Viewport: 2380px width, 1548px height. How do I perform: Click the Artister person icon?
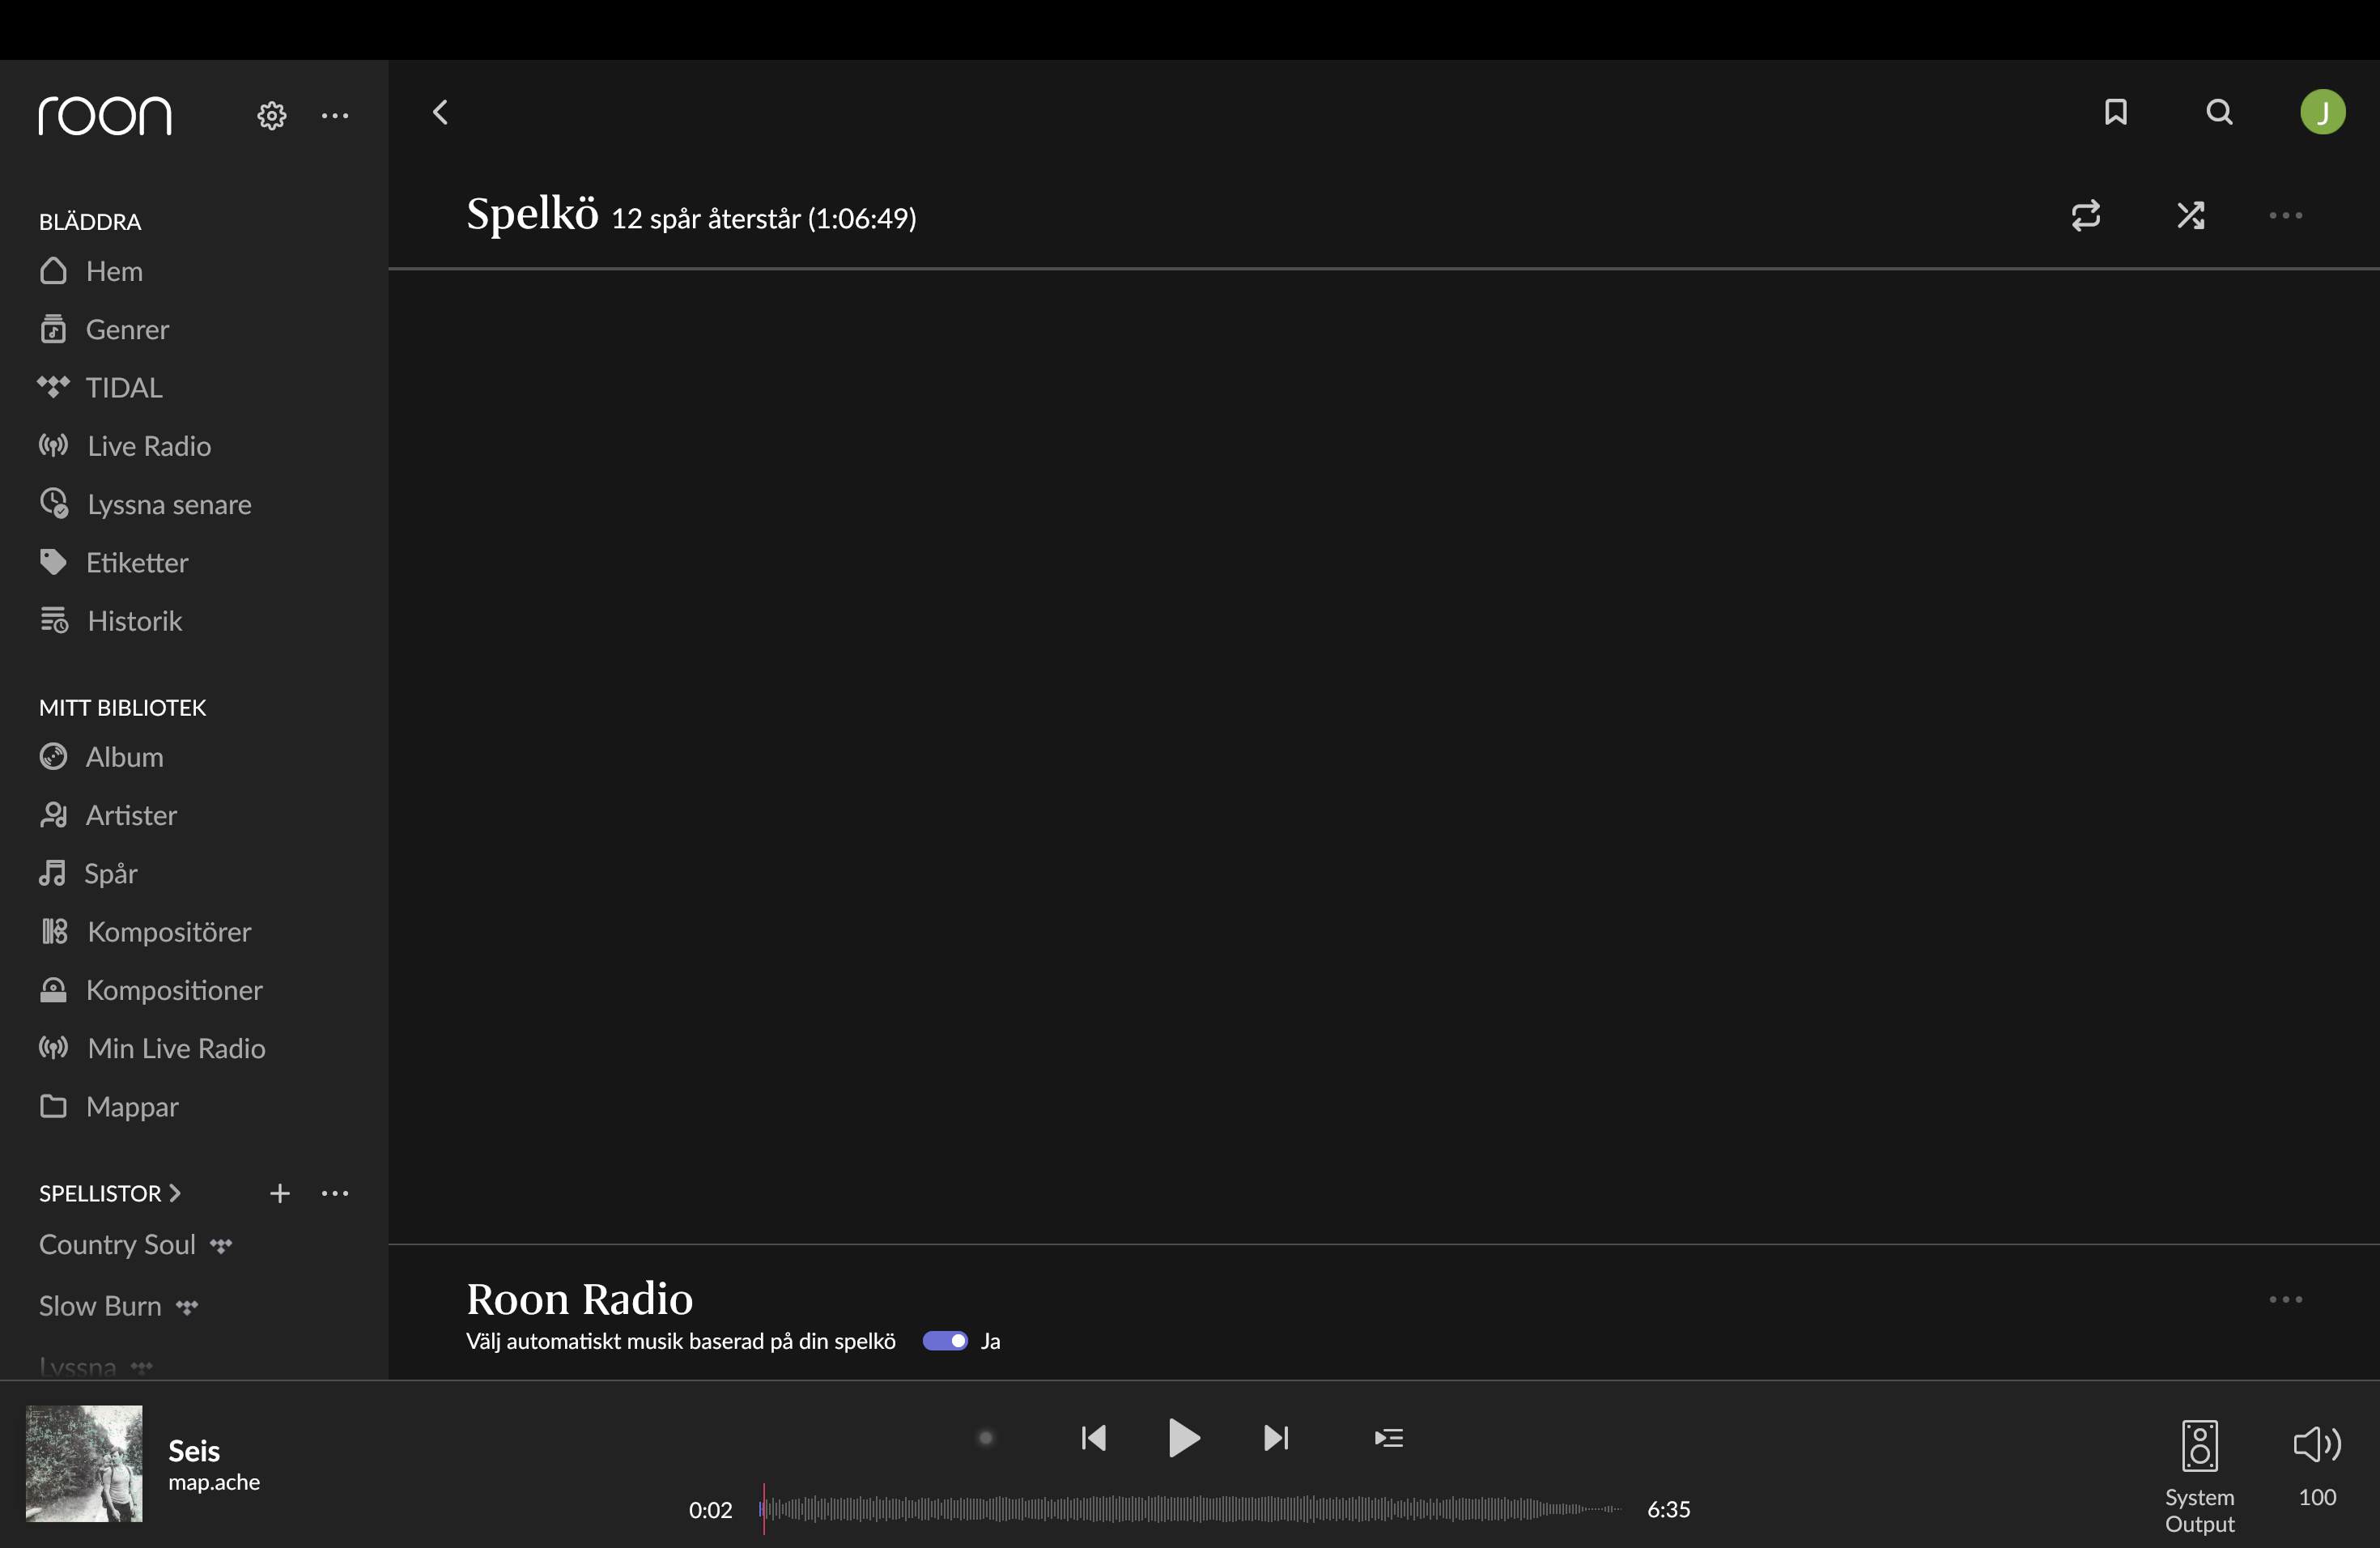pyautogui.click(x=53, y=815)
